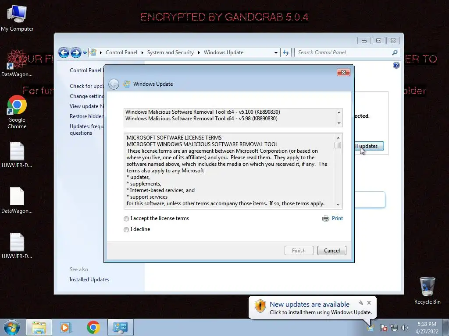This screenshot has height=336, width=449.
Task: Open 'Change settings' sidebar link
Action: (87, 96)
